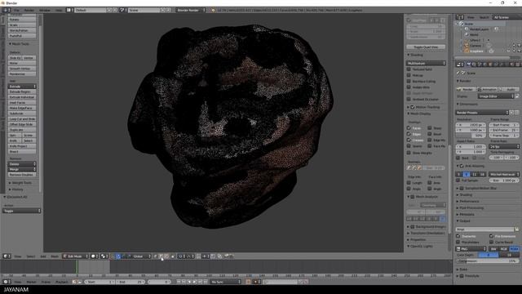Open timeline editor type selector

tap(7, 282)
